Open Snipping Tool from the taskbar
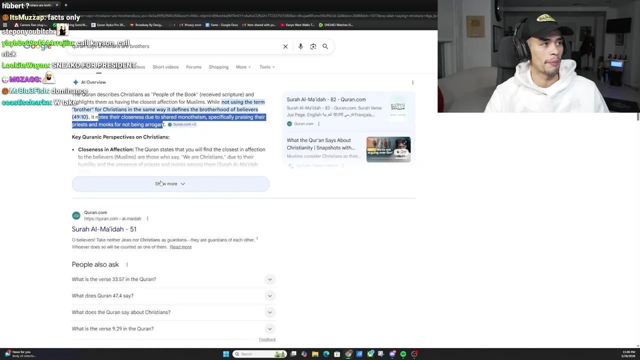Image resolution: width=640 pixels, height=360 pixels. tap(381, 354)
